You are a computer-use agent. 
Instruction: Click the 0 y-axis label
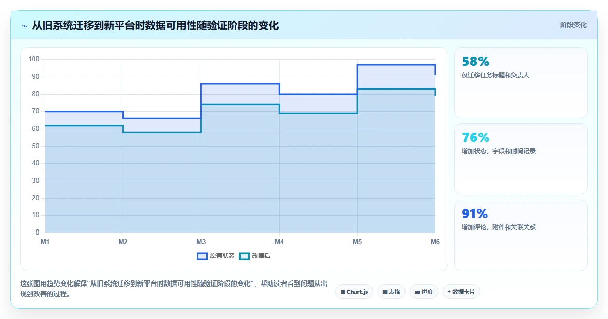(x=37, y=233)
